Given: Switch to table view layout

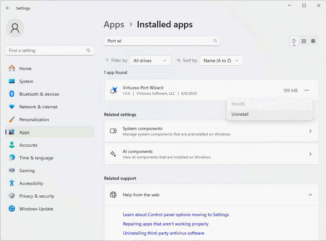Looking at the screenshot, I should click(313, 41).
